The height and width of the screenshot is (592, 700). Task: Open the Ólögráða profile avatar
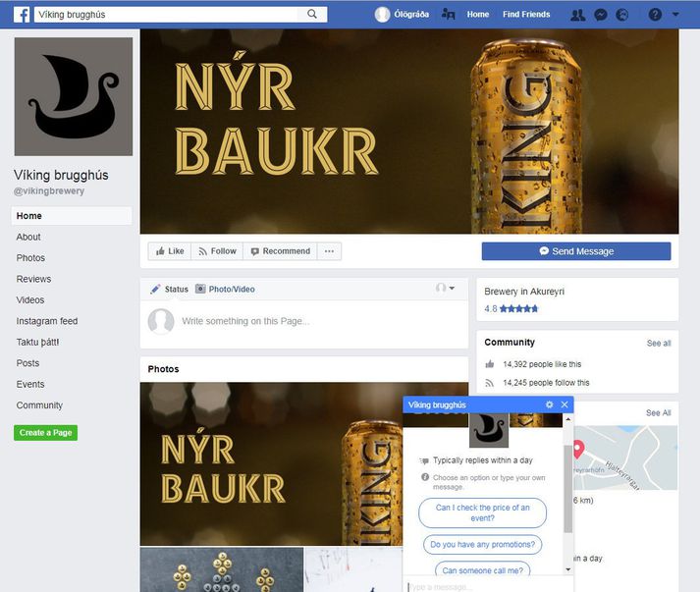click(x=382, y=15)
